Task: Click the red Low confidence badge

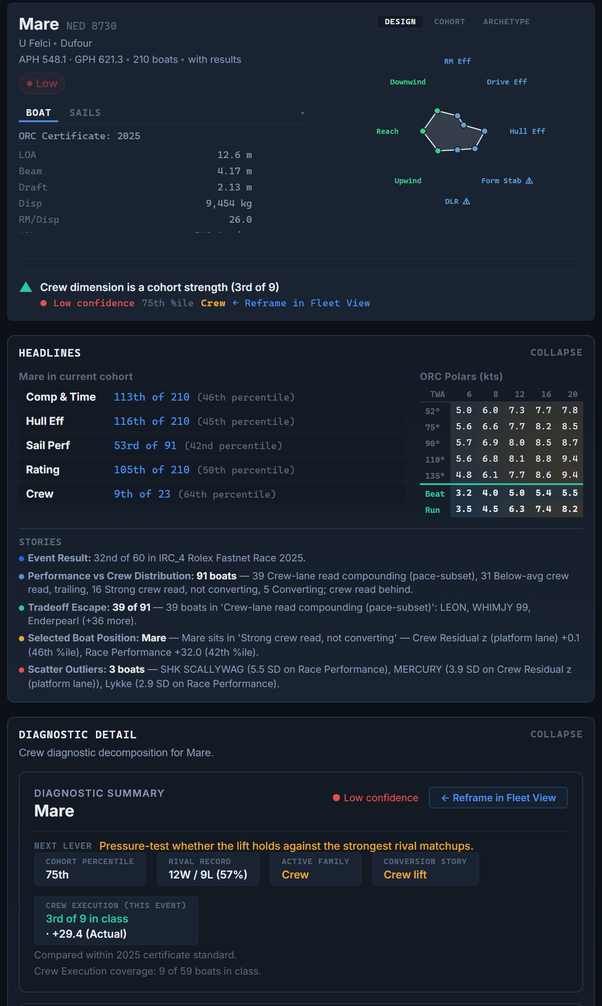Action: (x=375, y=798)
